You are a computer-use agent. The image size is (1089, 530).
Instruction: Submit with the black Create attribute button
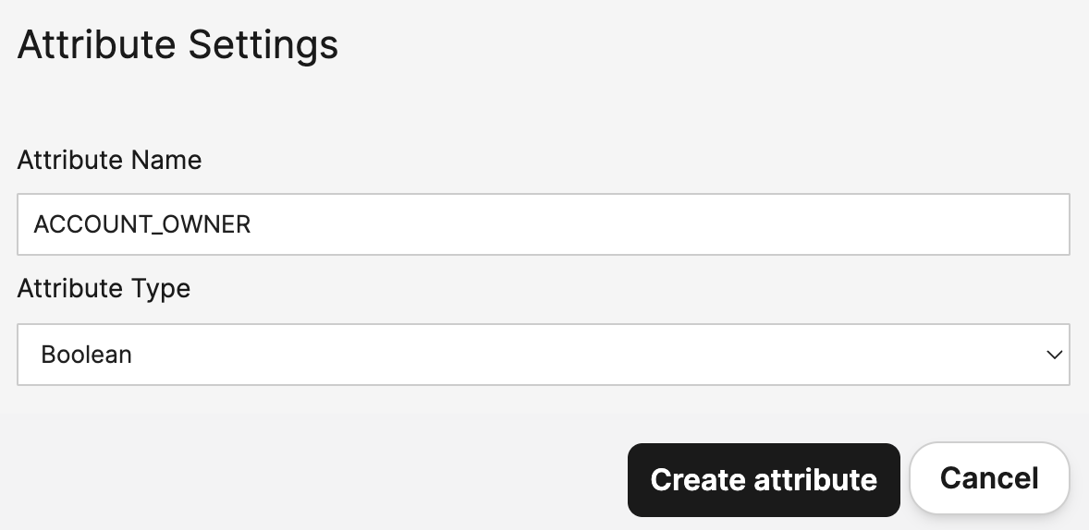click(764, 480)
